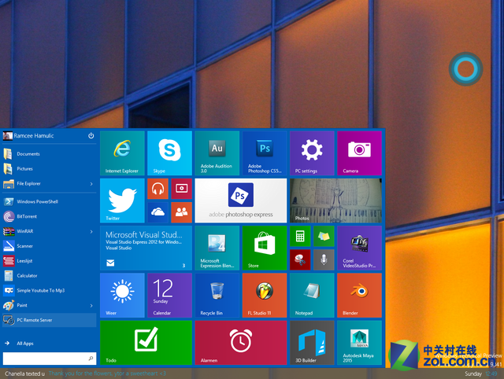Image resolution: width=504 pixels, height=379 pixels.
Task: Open the Alarmen alarm clock tile
Action: (x=241, y=342)
